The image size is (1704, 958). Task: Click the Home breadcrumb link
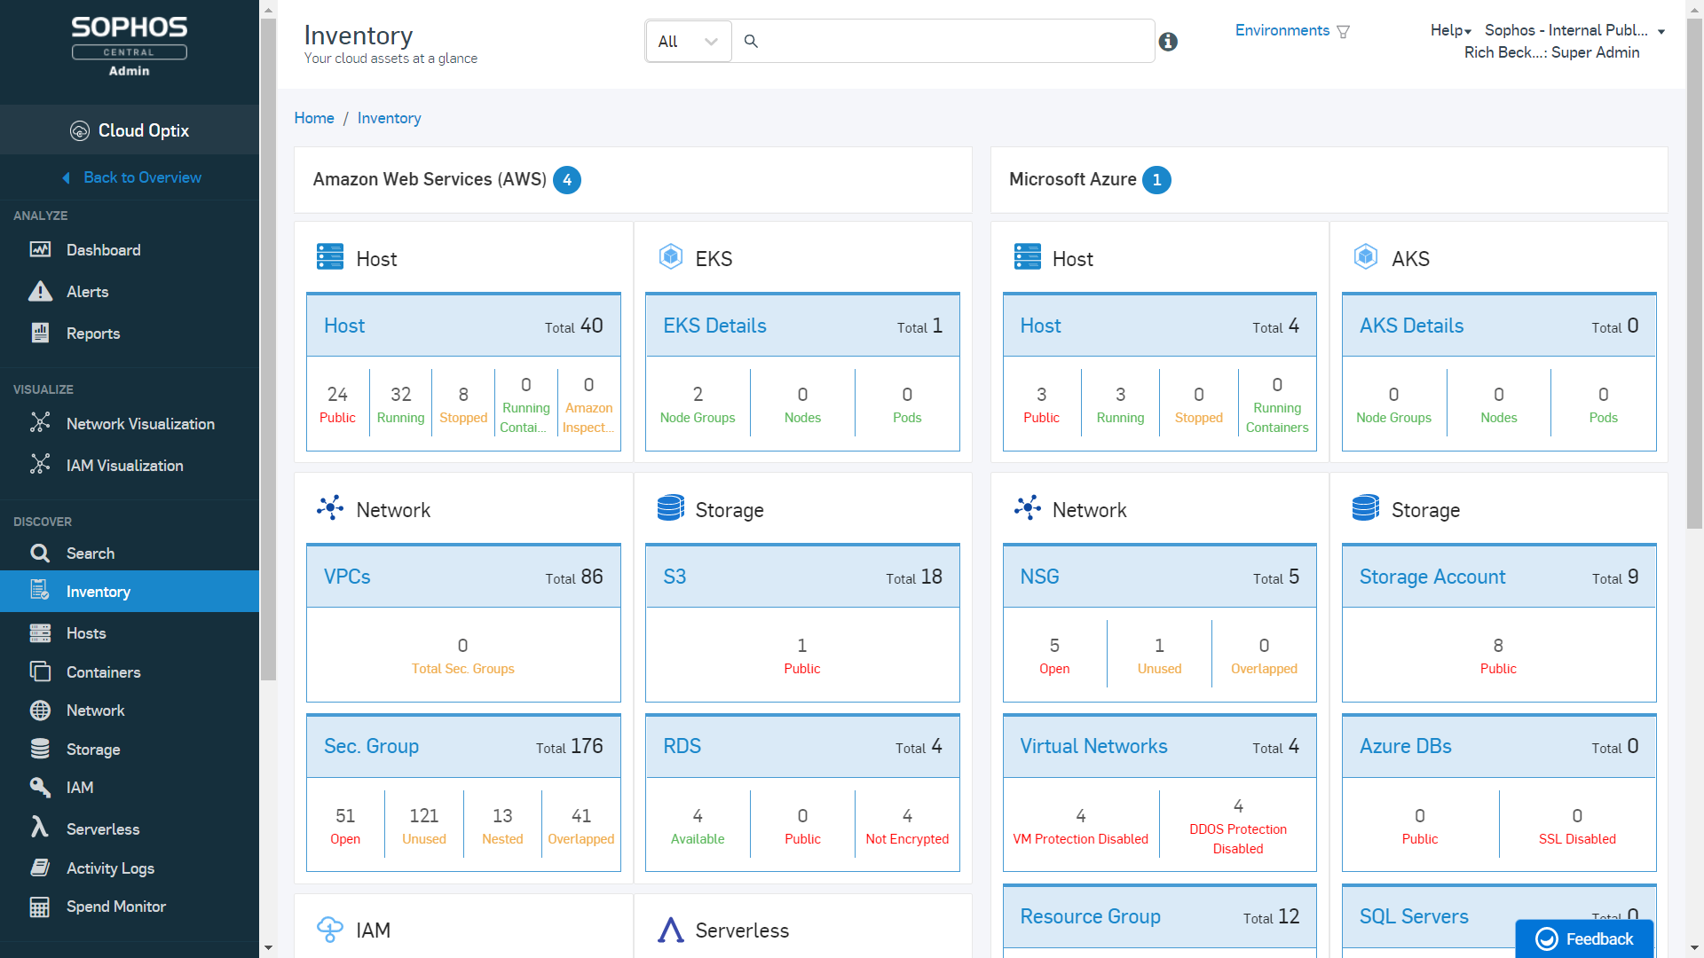(x=314, y=118)
